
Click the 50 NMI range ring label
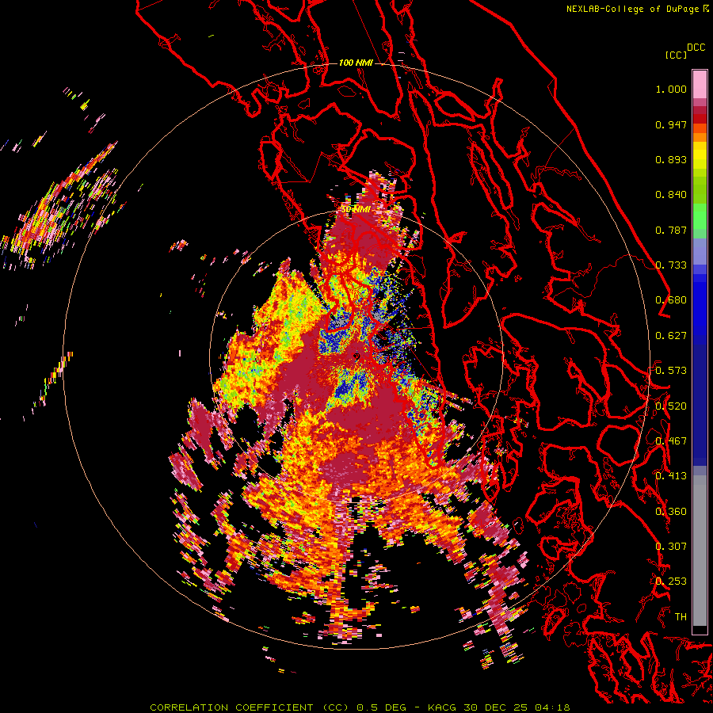(x=355, y=209)
